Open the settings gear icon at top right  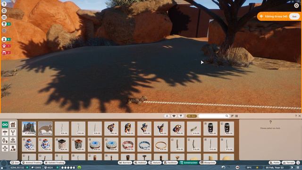pos(296,5)
